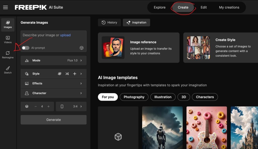Viewport: 258px width, 149px height.
Task: Open the Image reference card
Action: click(x=139, y=48)
